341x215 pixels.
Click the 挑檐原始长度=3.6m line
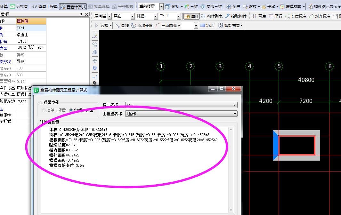tap(66, 165)
